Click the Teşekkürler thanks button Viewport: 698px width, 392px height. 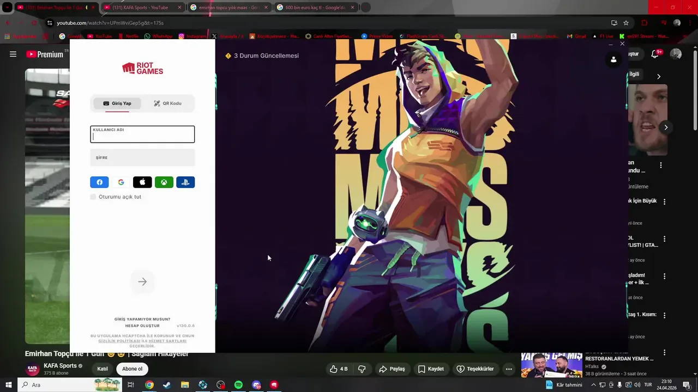point(475,369)
